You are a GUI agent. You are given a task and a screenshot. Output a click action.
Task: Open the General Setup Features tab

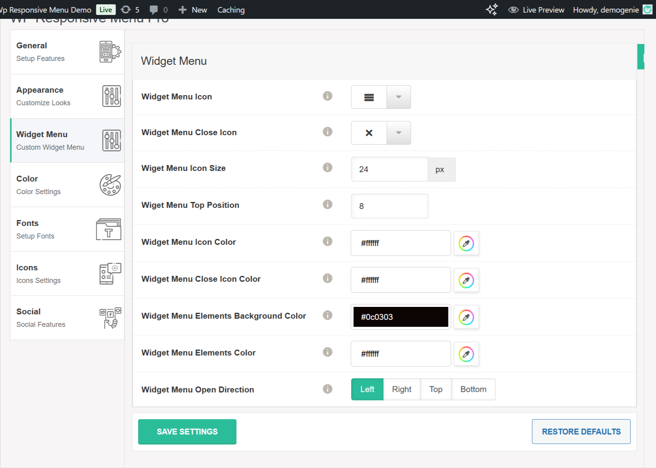67,52
